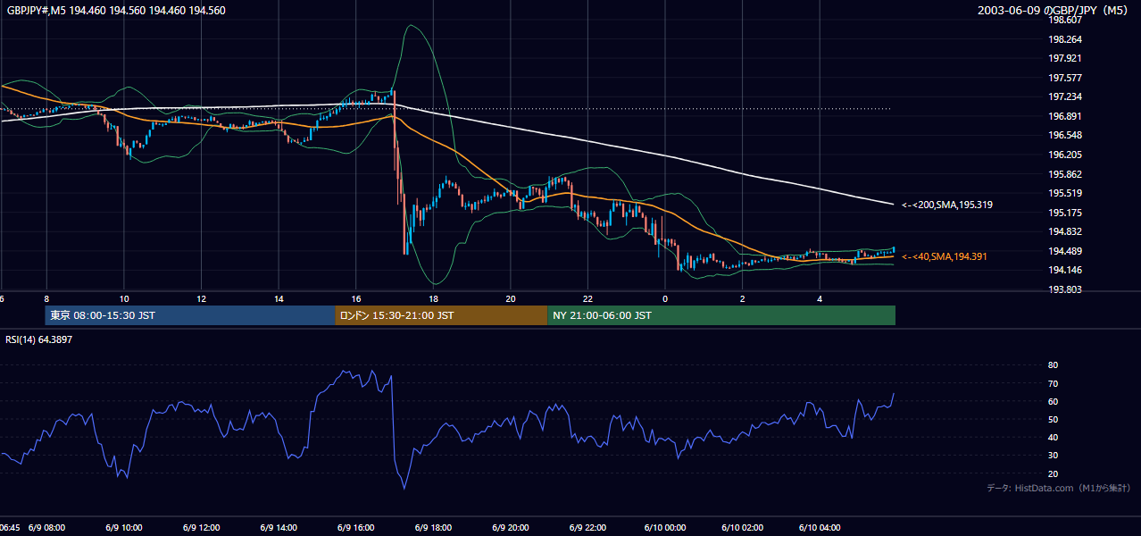Click the 6/9 10:00 time axis label
This screenshot has height=536, width=1141.
(124, 527)
